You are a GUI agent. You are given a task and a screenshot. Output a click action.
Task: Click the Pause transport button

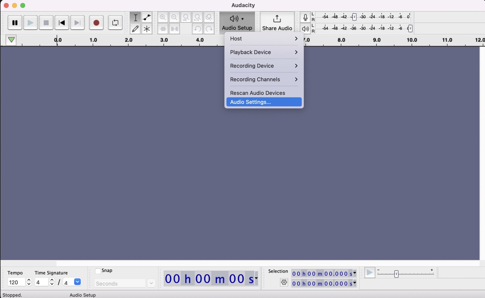pos(15,23)
